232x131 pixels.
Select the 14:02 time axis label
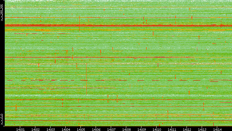click(35, 129)
